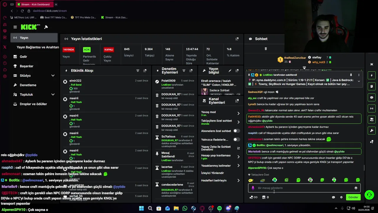Screen dimensions: 378x213
Task: Open Denetleme in the sidebar
Action: 34,85
